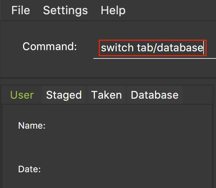Open the Help menu
216x188 pixels.
coord(113,10)
